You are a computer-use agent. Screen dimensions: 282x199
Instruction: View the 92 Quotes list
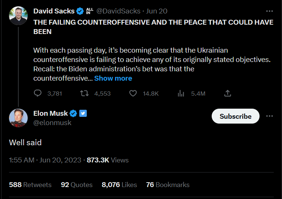[77, 185]
